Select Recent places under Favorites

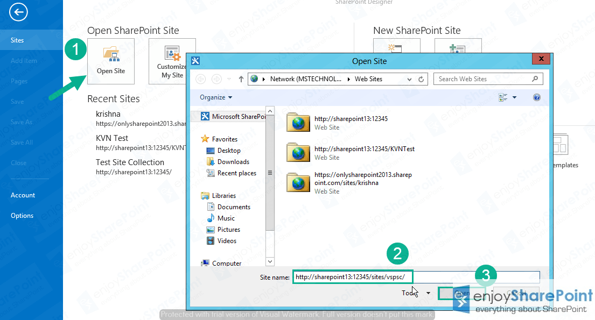pyautogui.click(x=231, y=173)
